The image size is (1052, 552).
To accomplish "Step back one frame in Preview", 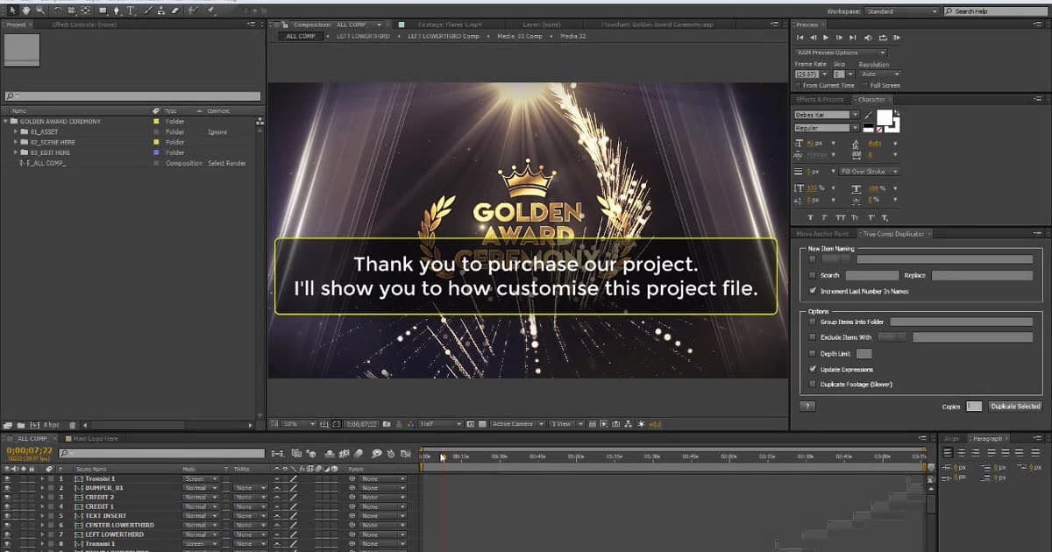I will (x=813, y=38).
